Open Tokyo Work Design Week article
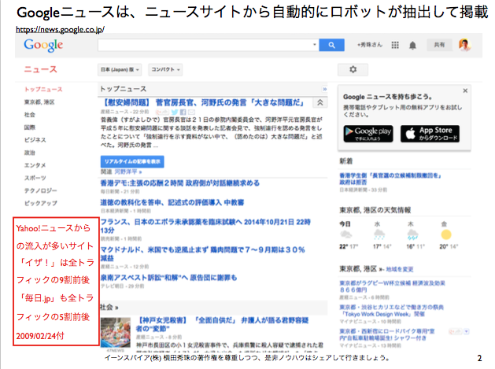Image resolution: width=495 pixels, height=369 pixels. coord(391,311)
